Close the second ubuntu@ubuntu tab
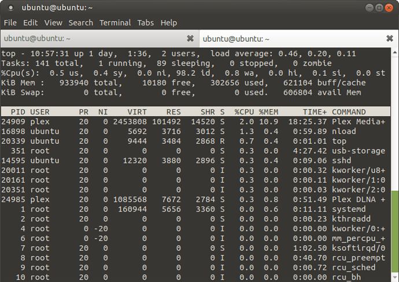Image resolution: width=399 pixels, height=282 pixels. (x=390, y=38)
